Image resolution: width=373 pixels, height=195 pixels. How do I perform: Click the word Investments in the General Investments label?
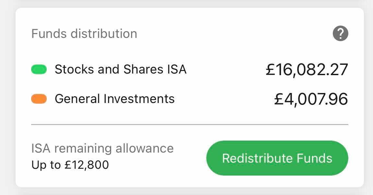[x=139, y=99]
